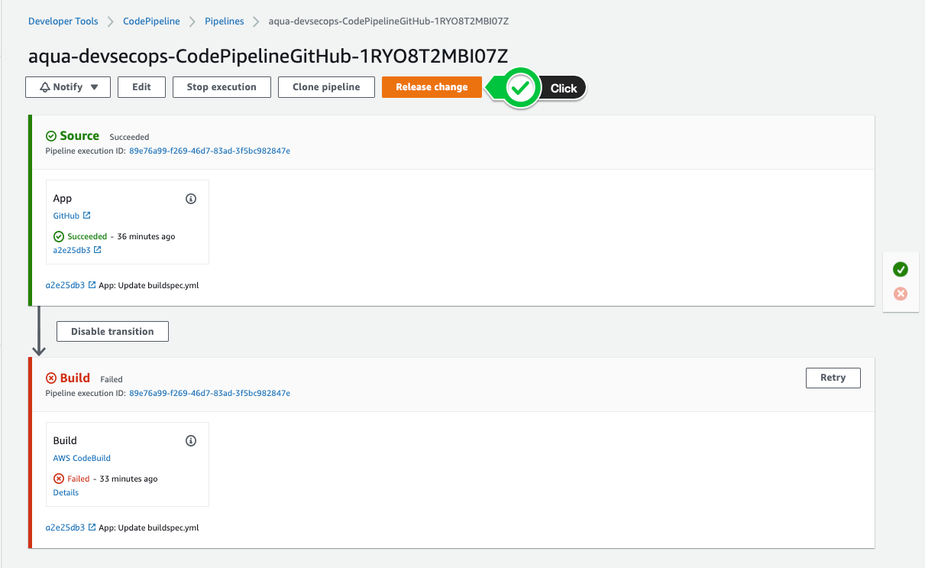Screen dimensions: 925x568
Task: Click the info icon in App action card
Action: pos(191,199)
